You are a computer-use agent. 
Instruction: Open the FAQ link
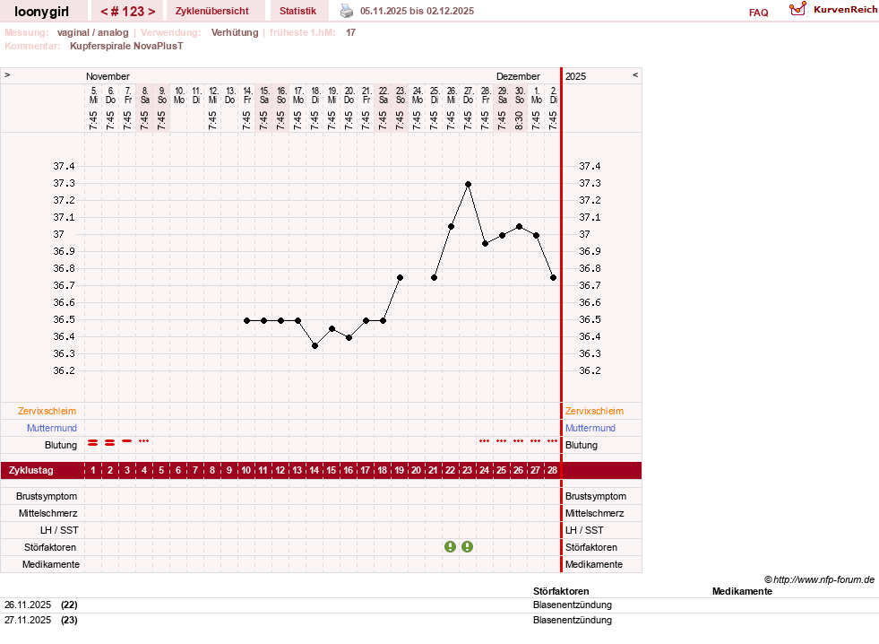(758, 13)
